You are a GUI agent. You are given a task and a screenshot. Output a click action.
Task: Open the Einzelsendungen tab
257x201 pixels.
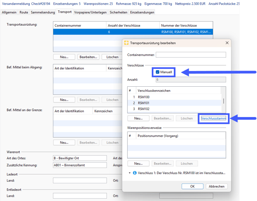tap(142, 12)
